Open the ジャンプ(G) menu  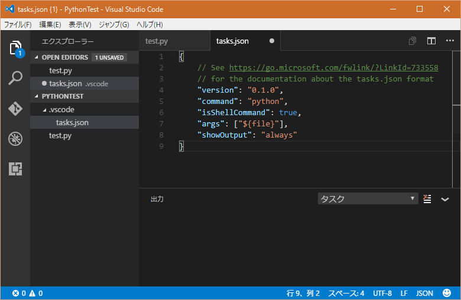pos(114,25)
